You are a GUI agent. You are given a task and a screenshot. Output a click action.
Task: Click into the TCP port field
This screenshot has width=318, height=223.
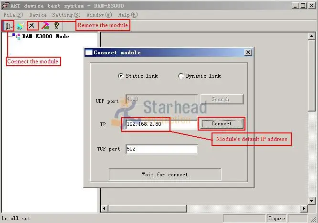click(162, 149)
